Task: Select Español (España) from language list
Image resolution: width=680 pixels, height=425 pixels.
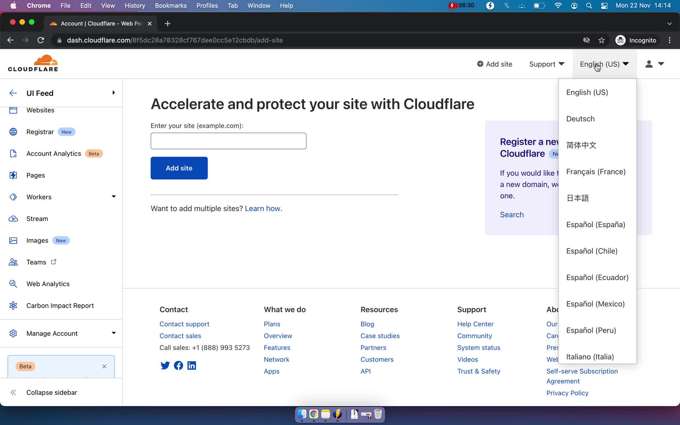Action: click(x=596, y=224)
